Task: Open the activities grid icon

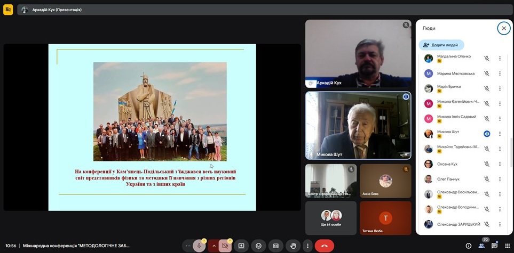Action: point(506,246)
